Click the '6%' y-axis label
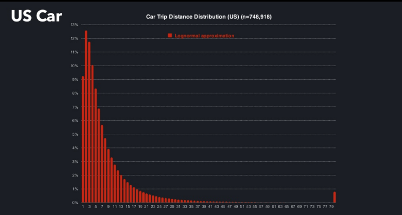This screenshot has width=402, height=215. point(75,120)
